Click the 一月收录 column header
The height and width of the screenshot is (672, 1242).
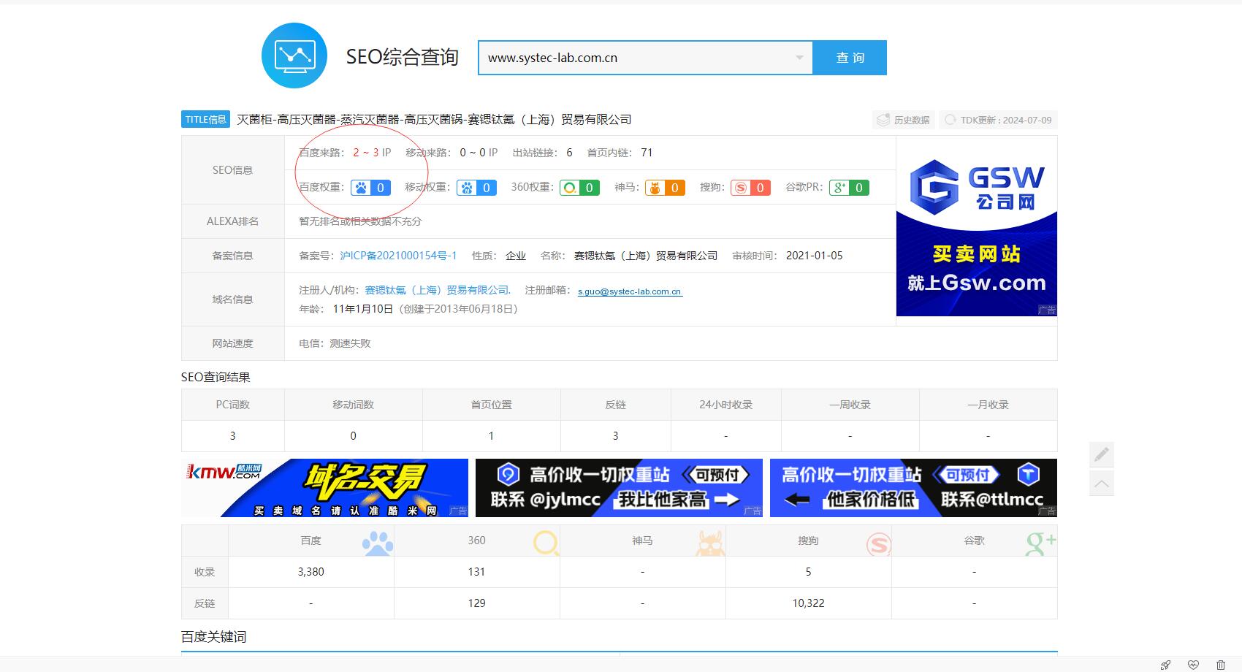coord(988,405)
